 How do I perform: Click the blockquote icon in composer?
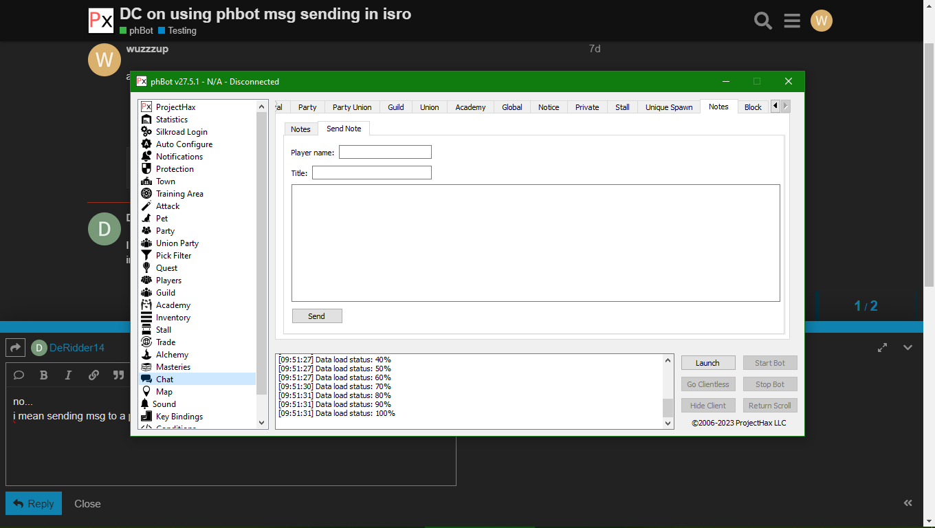(118, 375)
